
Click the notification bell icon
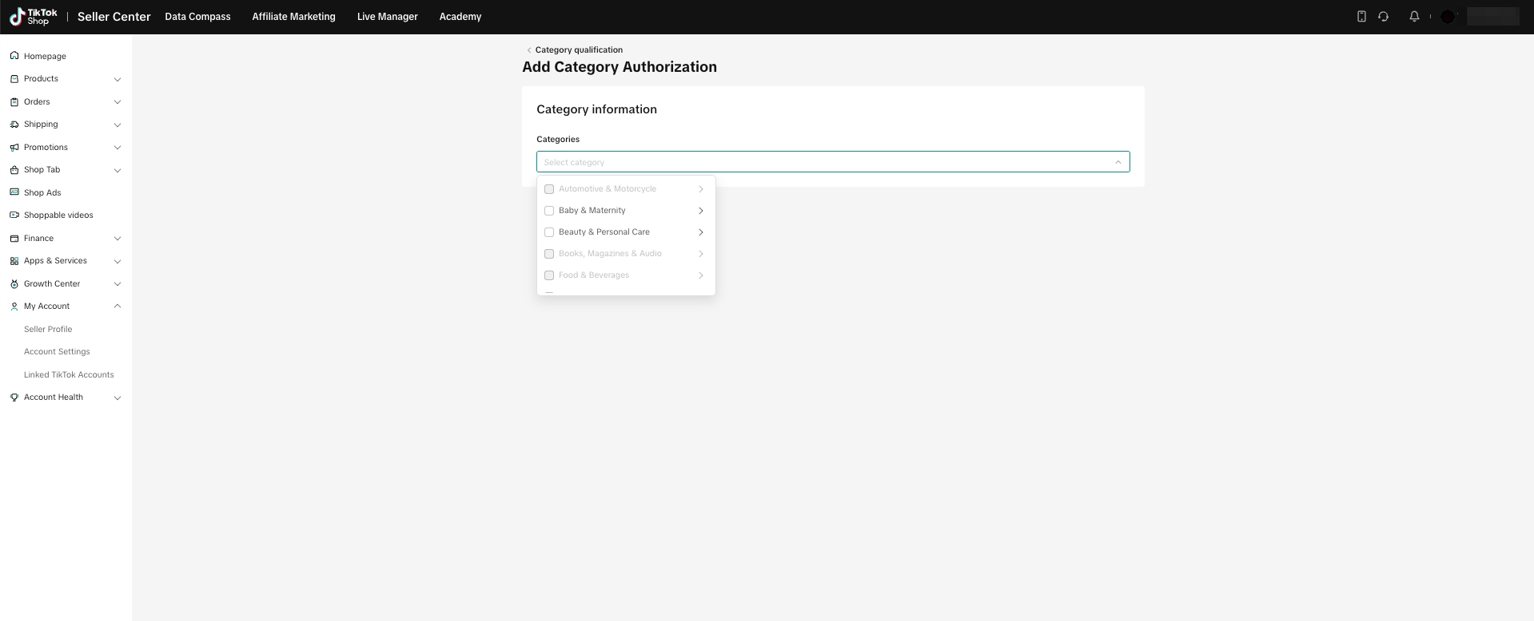[x=1414, y=17]
